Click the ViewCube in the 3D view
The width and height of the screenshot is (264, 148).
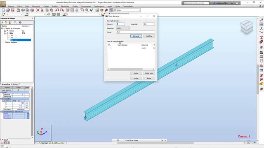(247, 27)
